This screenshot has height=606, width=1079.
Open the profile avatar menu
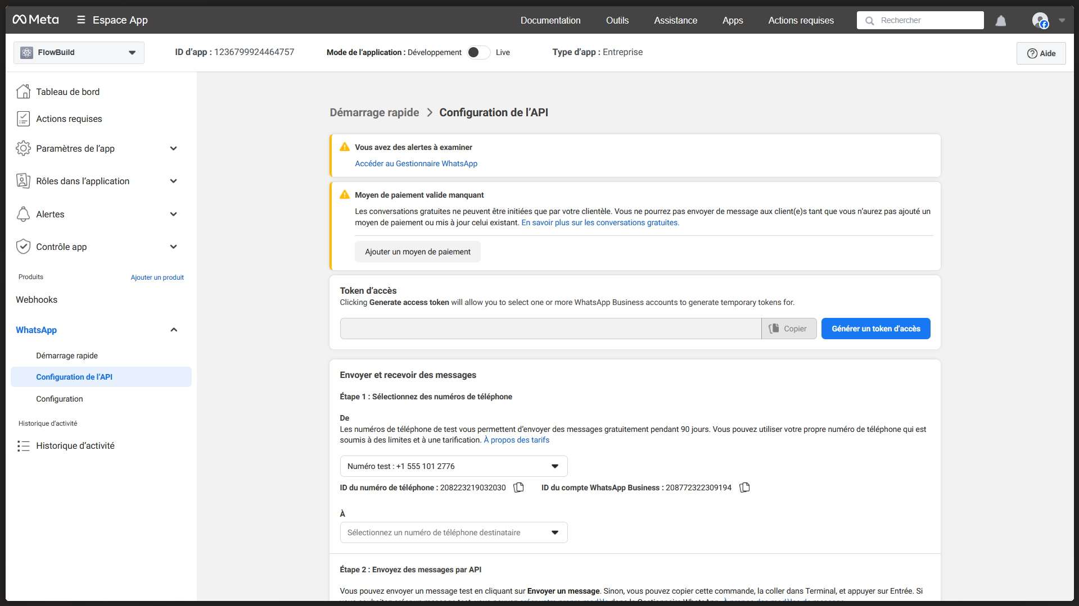(x=1041, y=21)
